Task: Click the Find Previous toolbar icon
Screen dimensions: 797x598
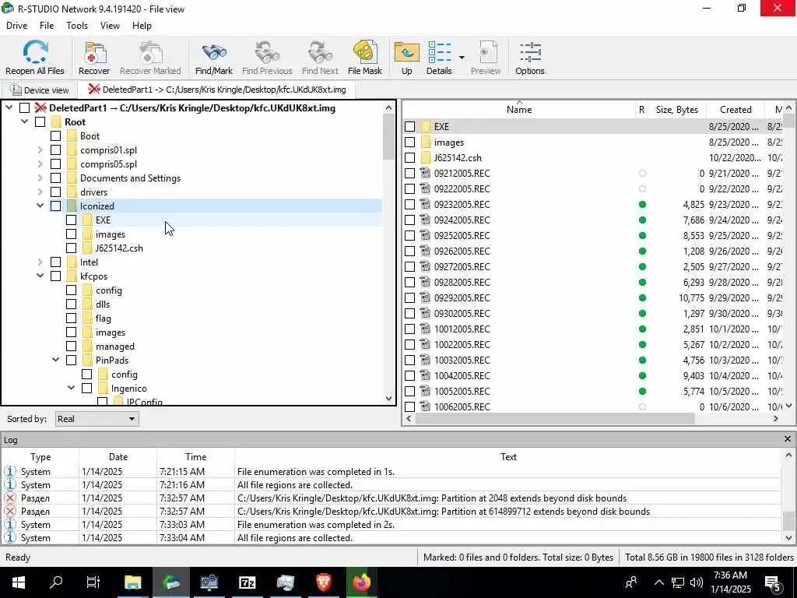Action: [267, 58]
